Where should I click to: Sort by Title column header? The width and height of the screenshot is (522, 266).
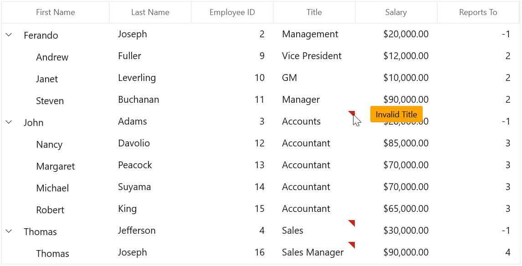pos(314,12)
